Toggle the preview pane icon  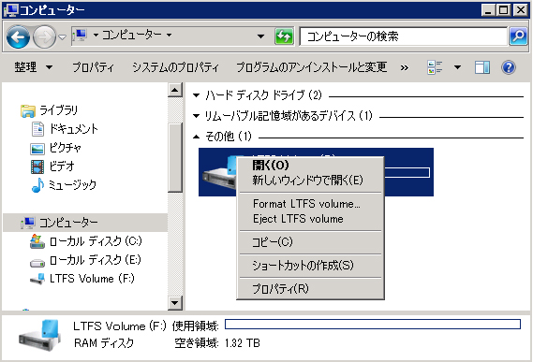[x=482, y=67]
